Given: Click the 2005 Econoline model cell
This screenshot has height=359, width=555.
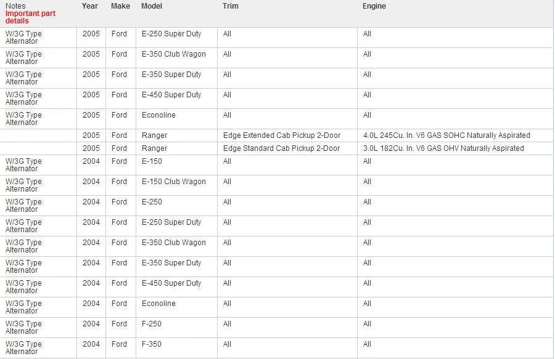Looking at the screenshot, I should 158,115.
